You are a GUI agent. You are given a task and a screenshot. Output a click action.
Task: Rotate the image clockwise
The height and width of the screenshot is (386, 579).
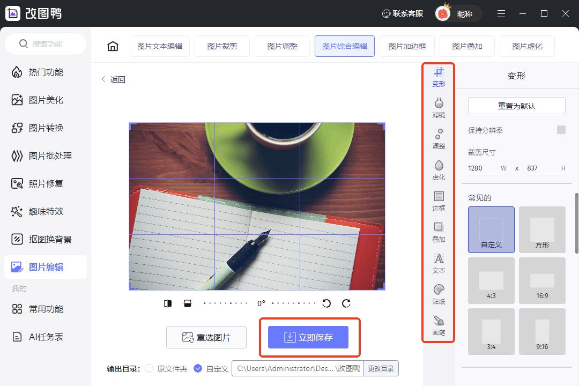tap(346, 303)
